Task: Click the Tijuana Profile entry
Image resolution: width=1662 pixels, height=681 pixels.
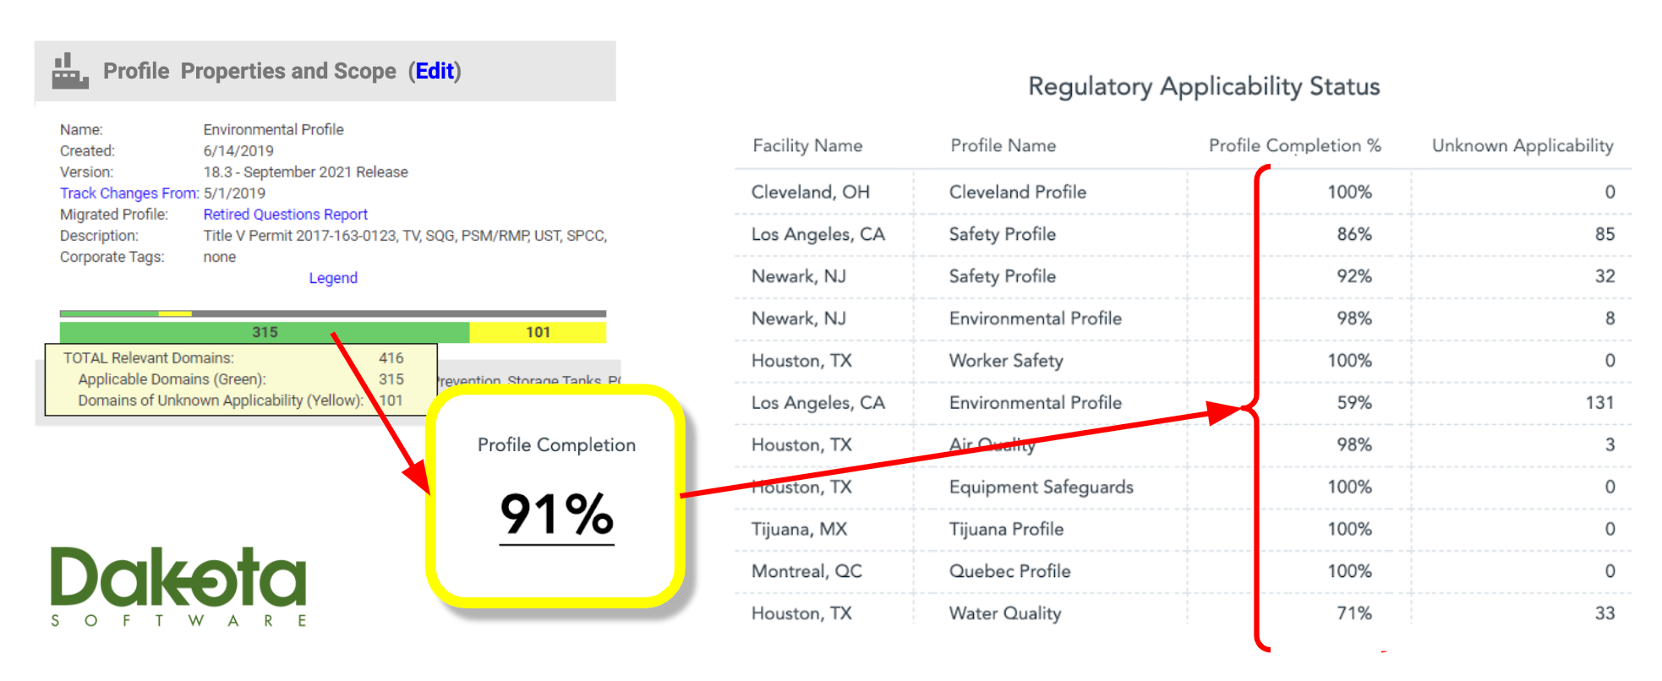Action: click(1006, 529)
